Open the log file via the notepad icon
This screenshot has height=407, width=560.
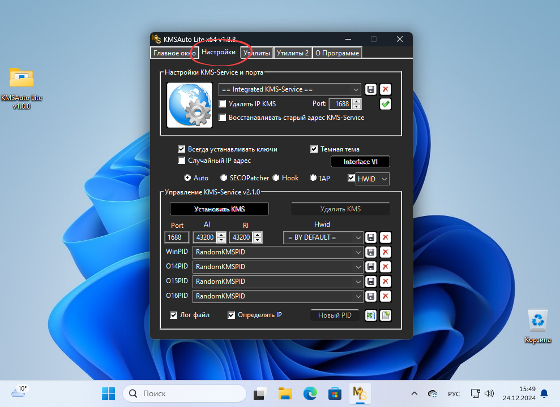pyautogui.click(x=386, y=315)
